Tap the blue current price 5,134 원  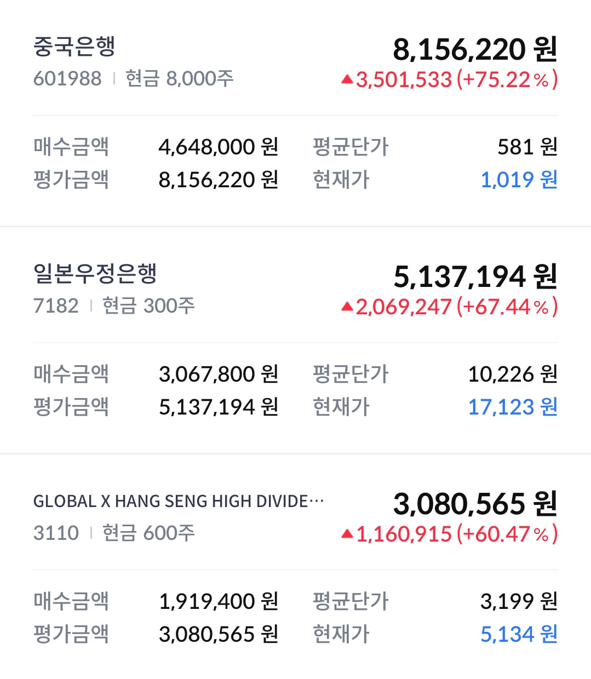coord(519,634)
